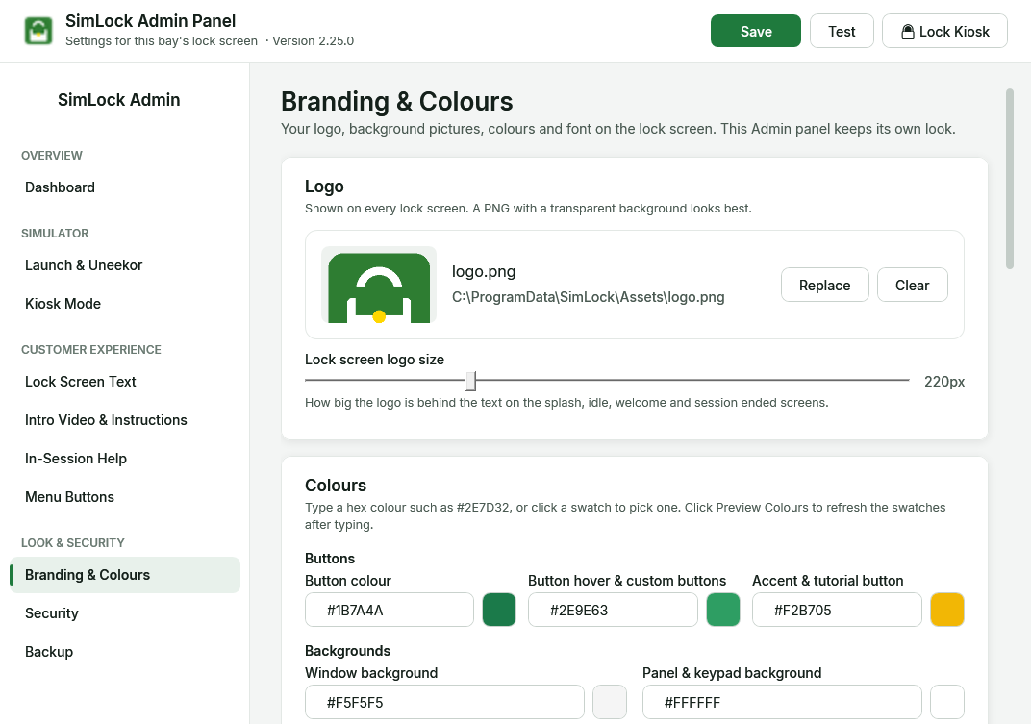Open Lock Screen Text settings
Viewport: 1031px width, 724px height.
click(125, 382)
